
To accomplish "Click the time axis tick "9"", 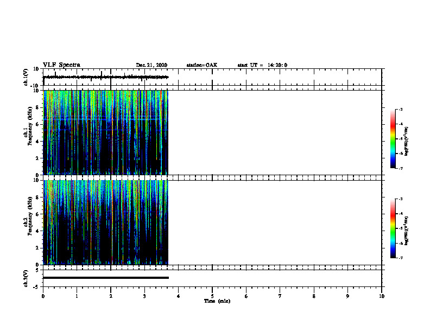I will [x=347, y=296].
